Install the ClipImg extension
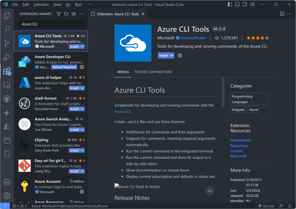The image size is (296, 209). (74, 150)
